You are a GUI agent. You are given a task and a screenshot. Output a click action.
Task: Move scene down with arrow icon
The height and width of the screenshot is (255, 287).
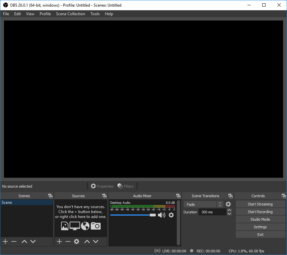[33, 241]
